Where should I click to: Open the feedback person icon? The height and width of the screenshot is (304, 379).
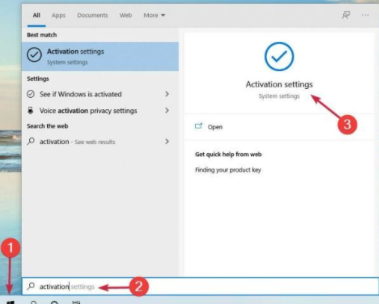point(346,15)
